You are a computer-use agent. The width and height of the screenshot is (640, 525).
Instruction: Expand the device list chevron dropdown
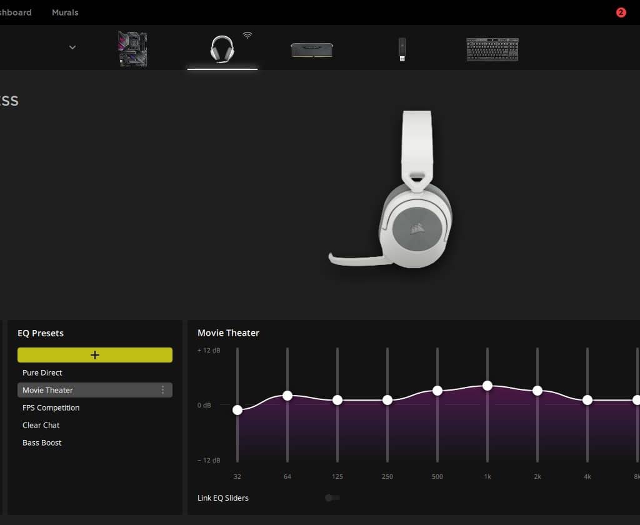(72, 47)
